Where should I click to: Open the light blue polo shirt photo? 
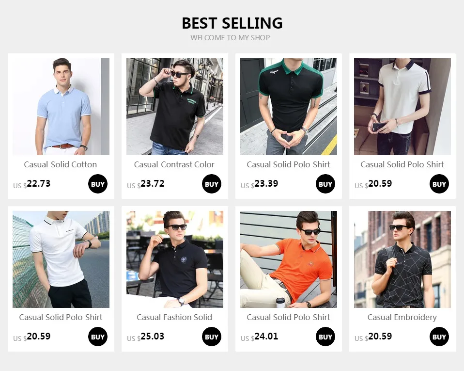pos(61,107)
